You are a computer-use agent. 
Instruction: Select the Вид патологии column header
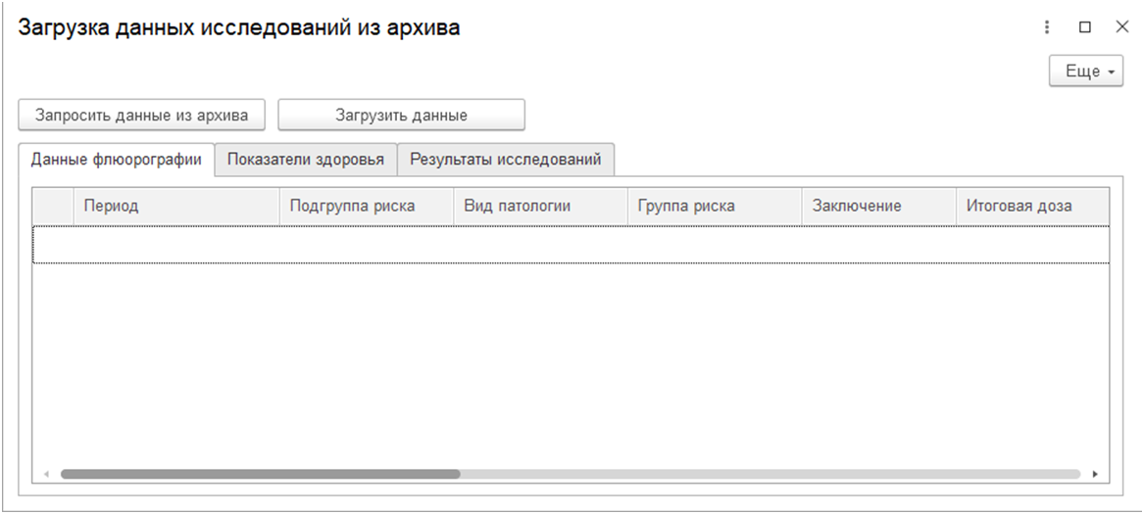[x=539, y=206]
